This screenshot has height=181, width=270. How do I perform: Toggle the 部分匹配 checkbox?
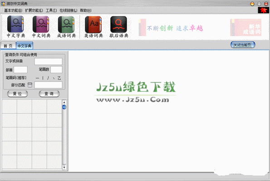pos(30,85)
